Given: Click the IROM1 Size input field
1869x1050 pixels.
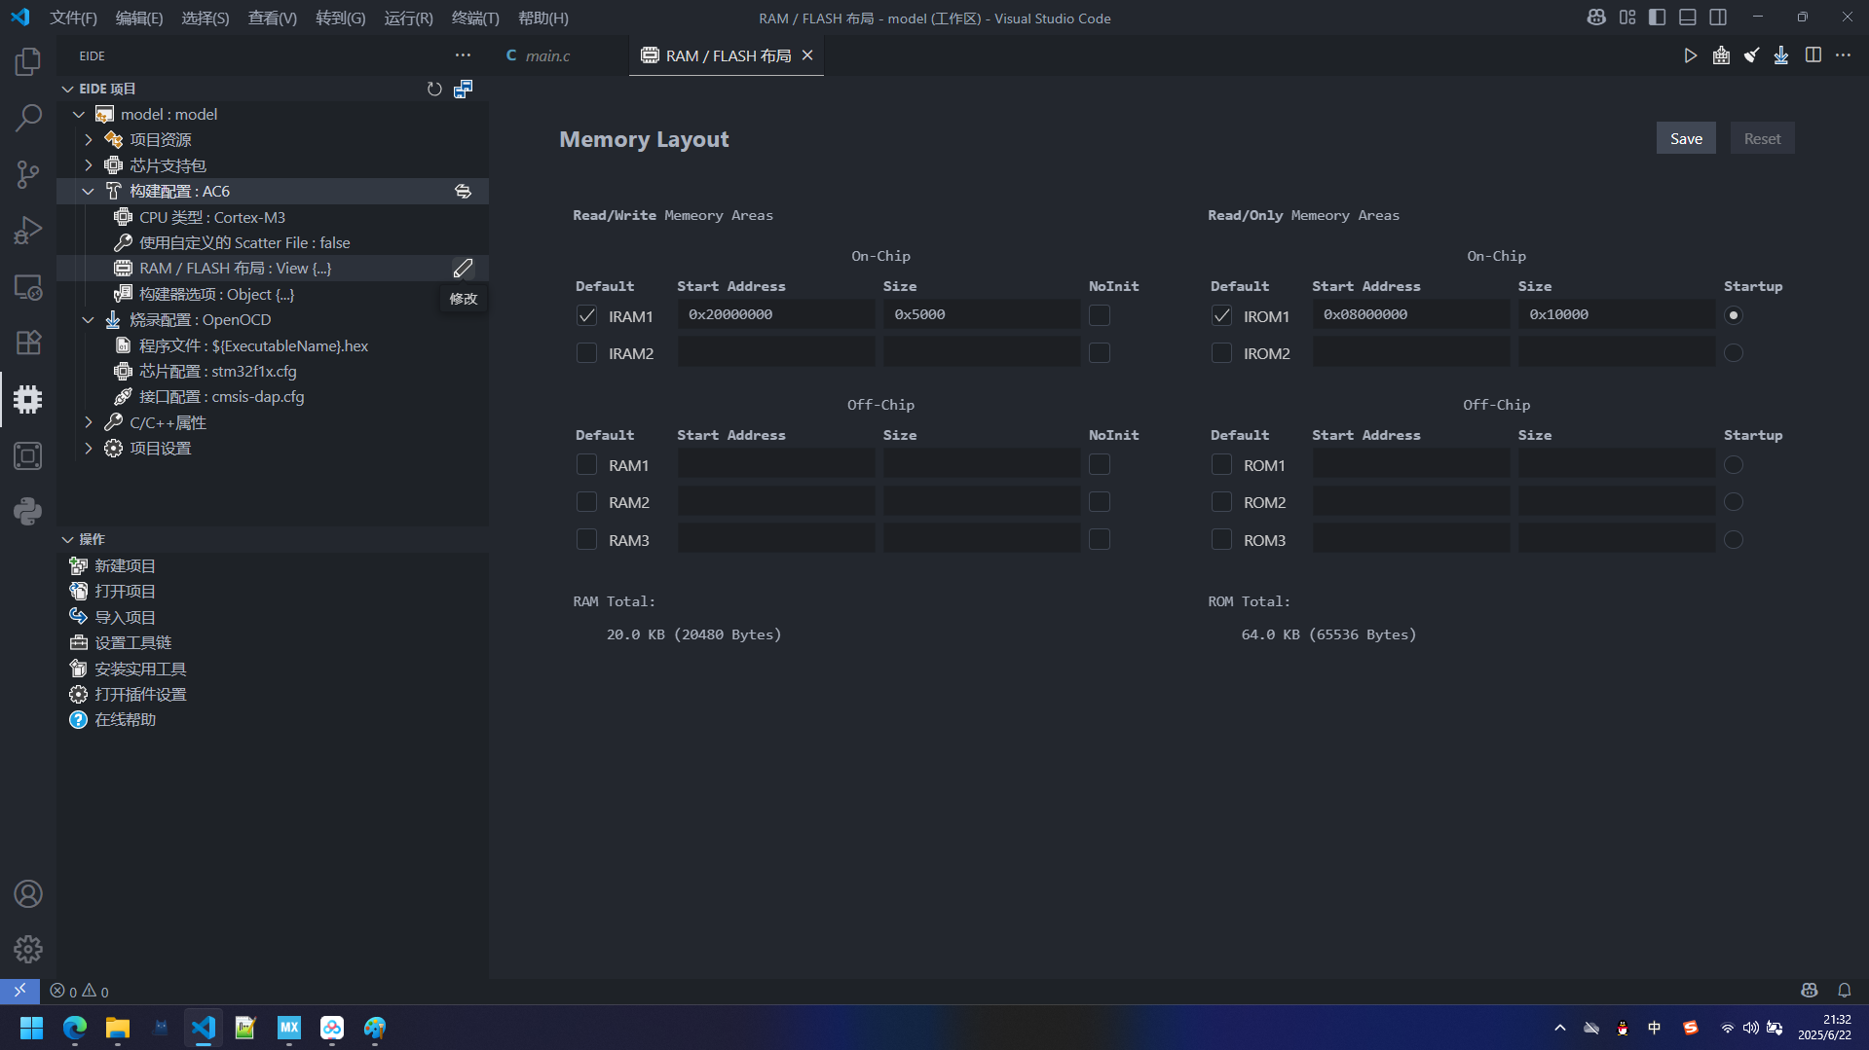Looking at the screenshot, I should [1615, 314].
